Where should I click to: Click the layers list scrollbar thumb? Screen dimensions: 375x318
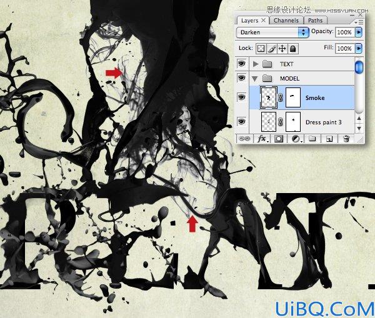[359, 67]
